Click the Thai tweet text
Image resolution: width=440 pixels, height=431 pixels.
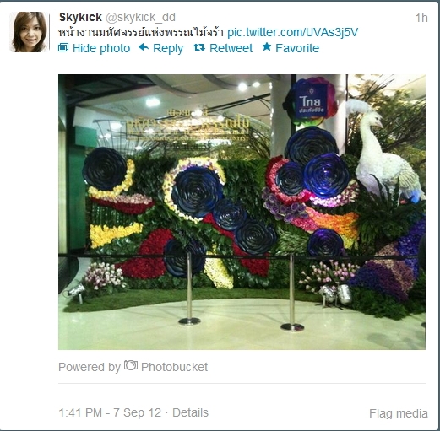point(141,32)
